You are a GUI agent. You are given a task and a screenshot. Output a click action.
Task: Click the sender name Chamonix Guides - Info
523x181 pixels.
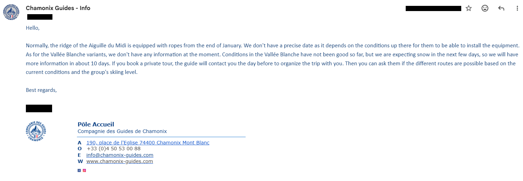point(58,8)
